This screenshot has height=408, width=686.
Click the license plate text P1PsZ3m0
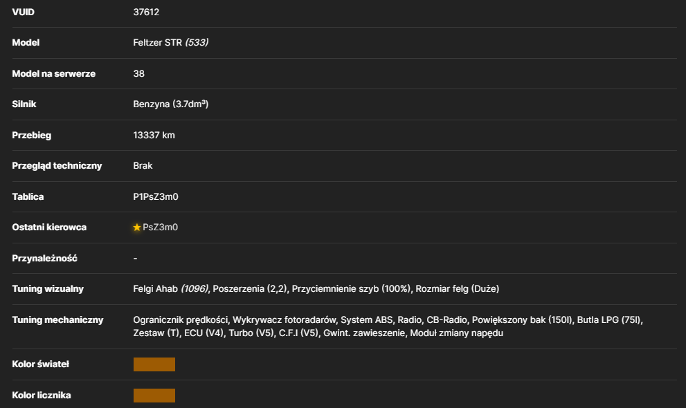tap(156, 196)
